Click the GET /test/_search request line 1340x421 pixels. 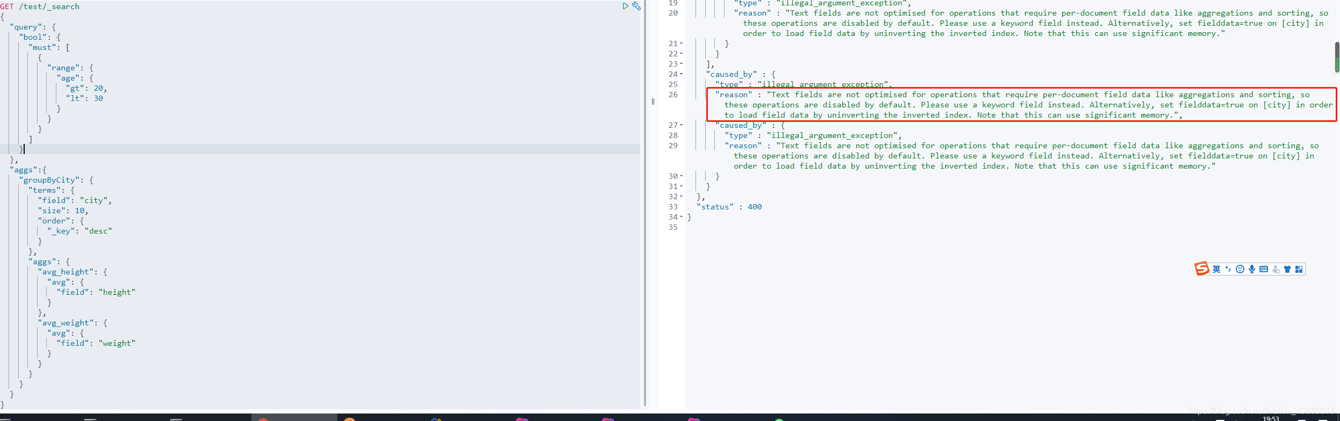[40, 6]
